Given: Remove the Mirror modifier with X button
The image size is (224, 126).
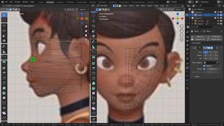Looking at the screenshot, I should coord(217,48).
